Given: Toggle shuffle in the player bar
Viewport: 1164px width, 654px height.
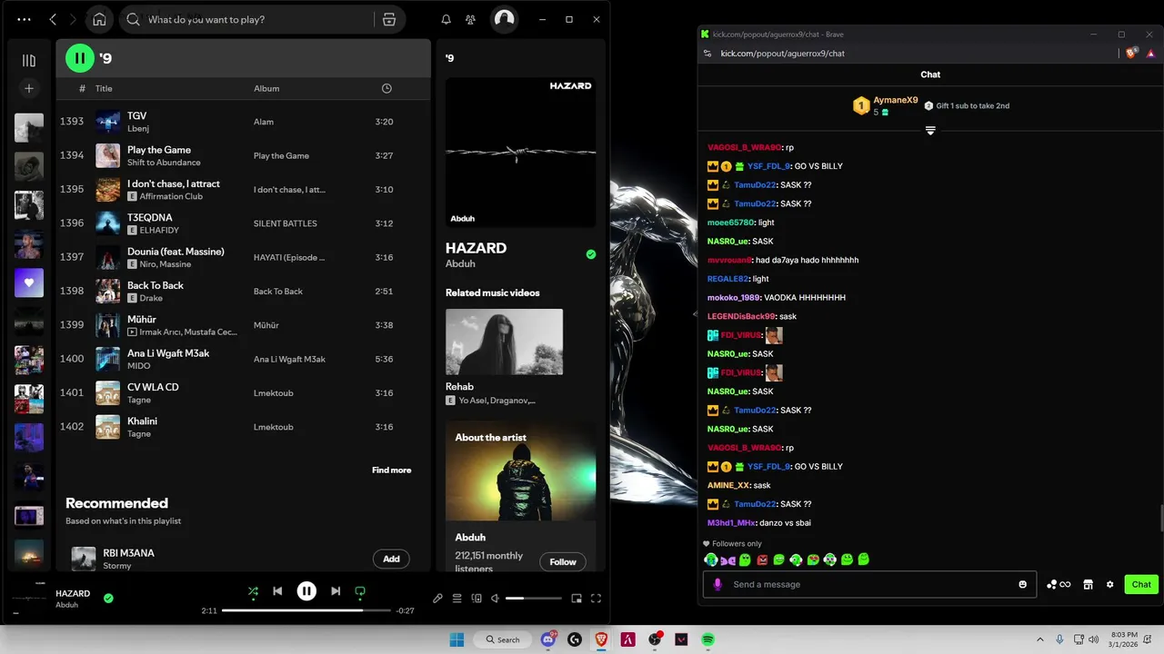Looking at the screenshot, I should pyautogui.click(x=253, y=591).
